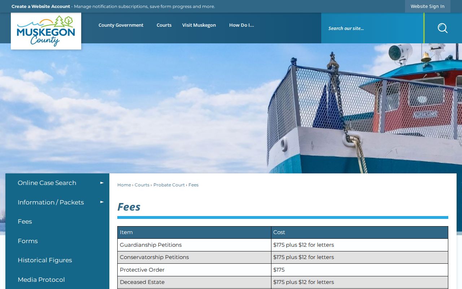462x289 pixels.
Task: Click the Website Sign In button
Action: pyautogui.click(x=427, y=6)
